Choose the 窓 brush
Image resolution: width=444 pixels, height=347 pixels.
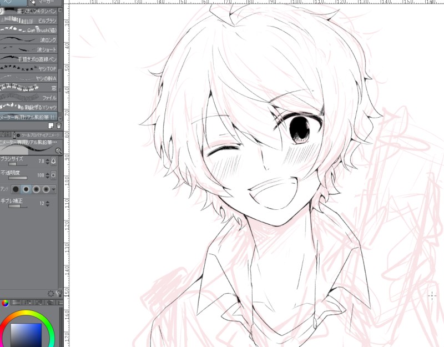click(29, 88)
